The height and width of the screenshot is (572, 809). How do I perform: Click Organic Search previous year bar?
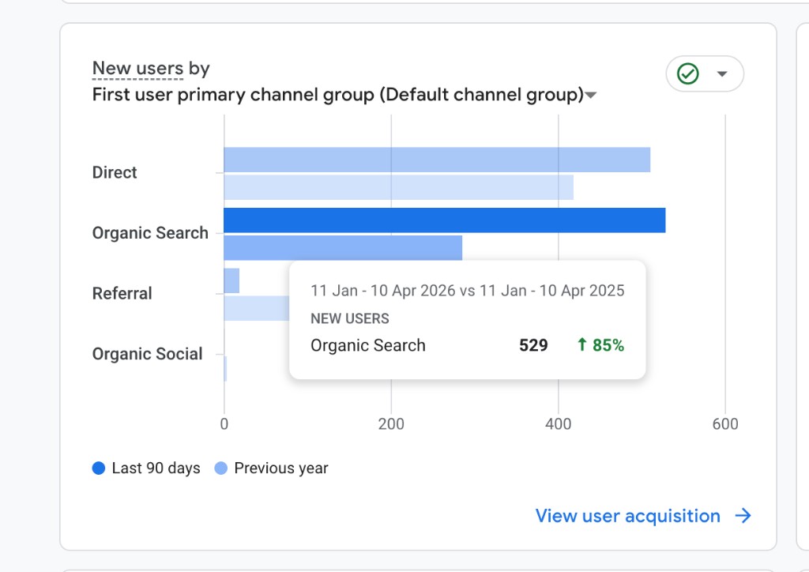343,247
